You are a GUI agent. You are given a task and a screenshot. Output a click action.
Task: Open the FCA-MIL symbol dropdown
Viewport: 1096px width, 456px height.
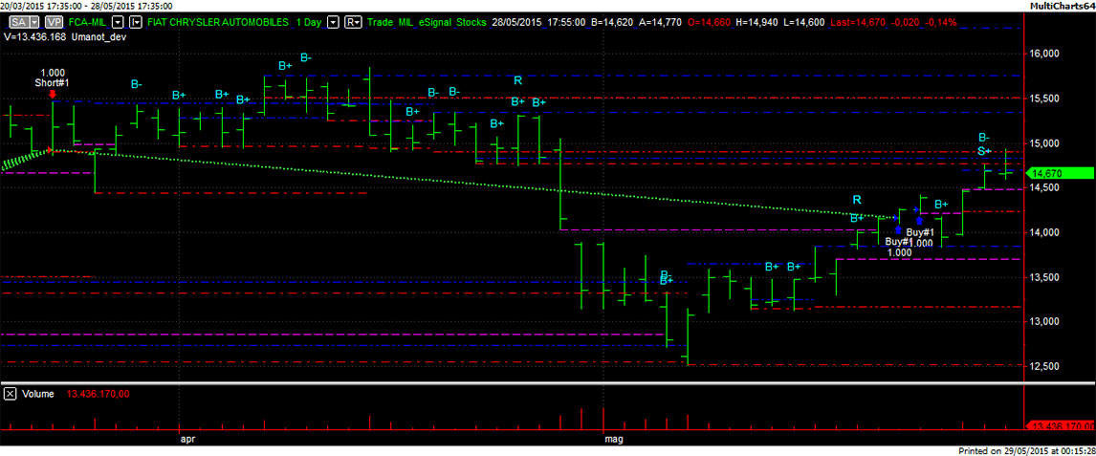[118, 21]
